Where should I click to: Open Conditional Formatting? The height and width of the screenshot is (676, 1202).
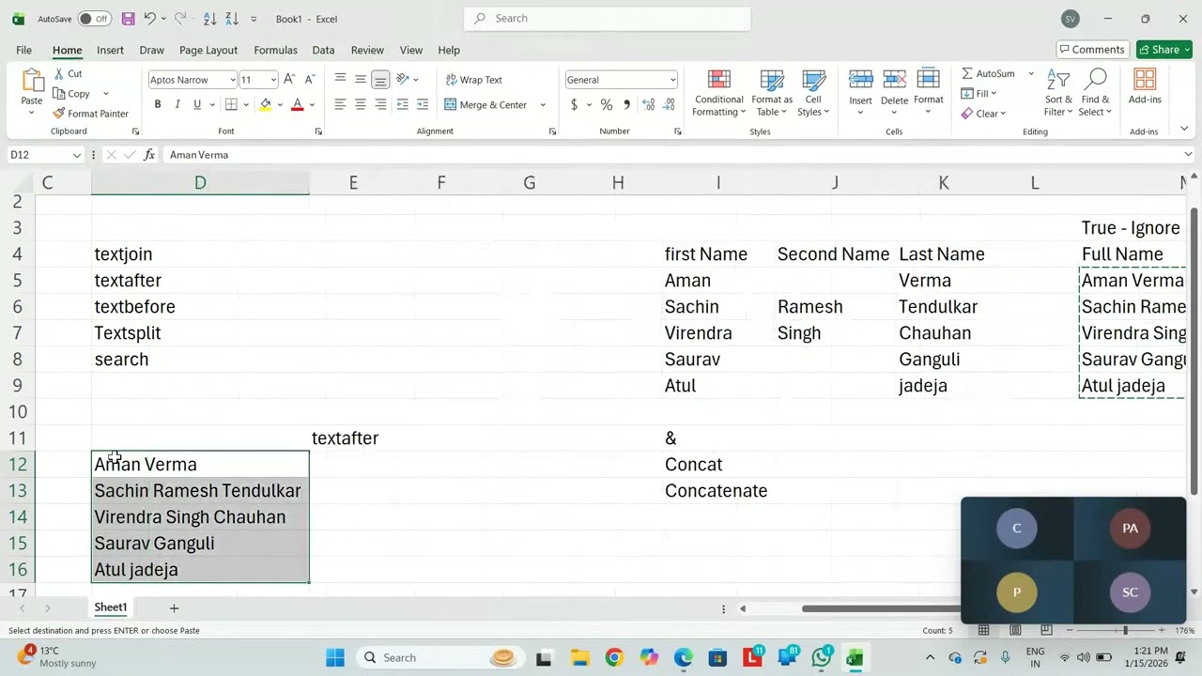pyautogui.click(x=719, y=94)
